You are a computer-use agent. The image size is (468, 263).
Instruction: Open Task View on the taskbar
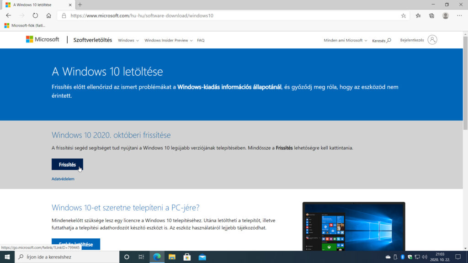pos(142,257)
